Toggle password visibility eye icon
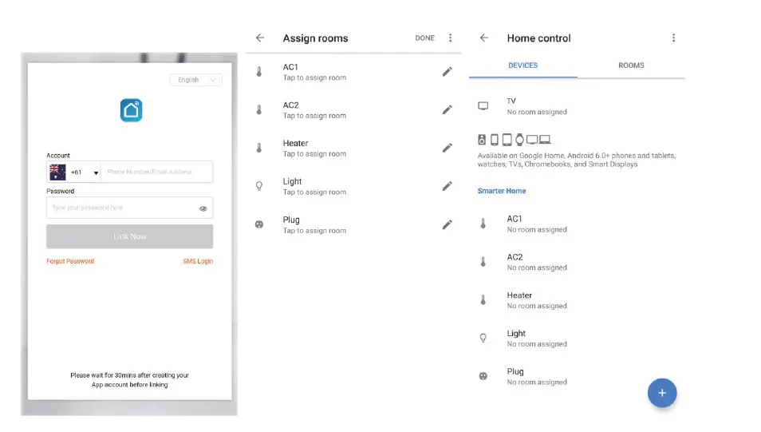The height and width of the screenshot is (432, 761). click(x=203, y=208)
